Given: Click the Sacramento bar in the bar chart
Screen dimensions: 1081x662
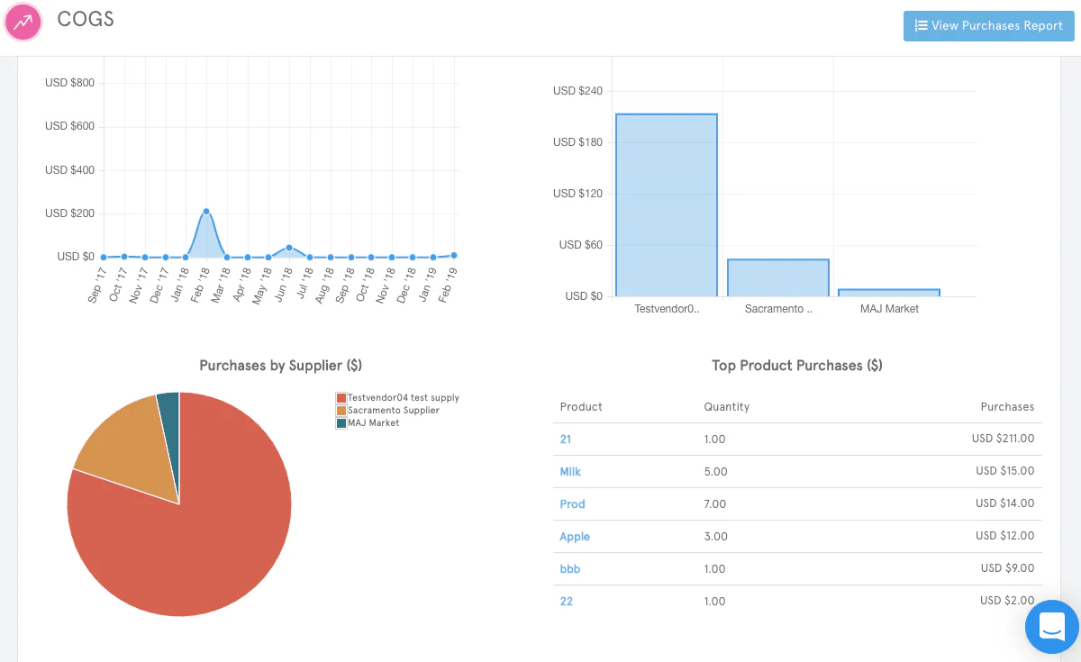Looking at the screenshot, I should (x=778, y=277).
